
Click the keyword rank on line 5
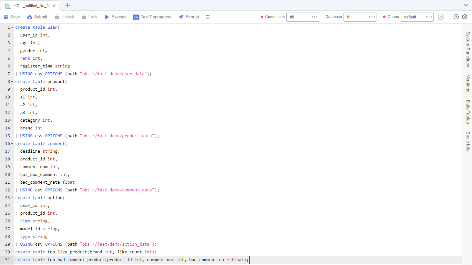tap(25, 58)
